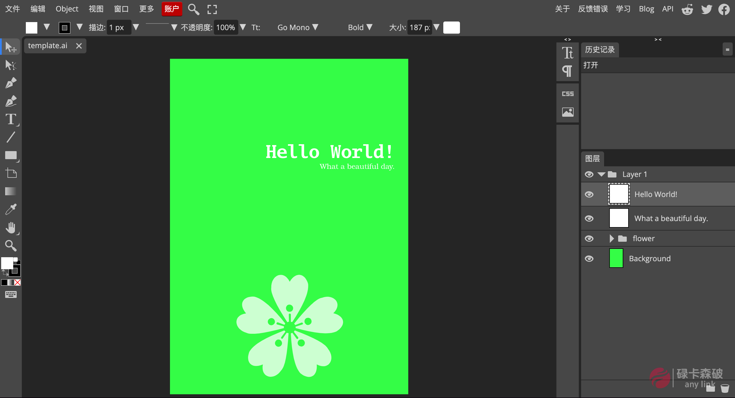The width and height of the screenshot is (735, 398).
Task: Select the Gradient tool
Action: pos(11,191)
